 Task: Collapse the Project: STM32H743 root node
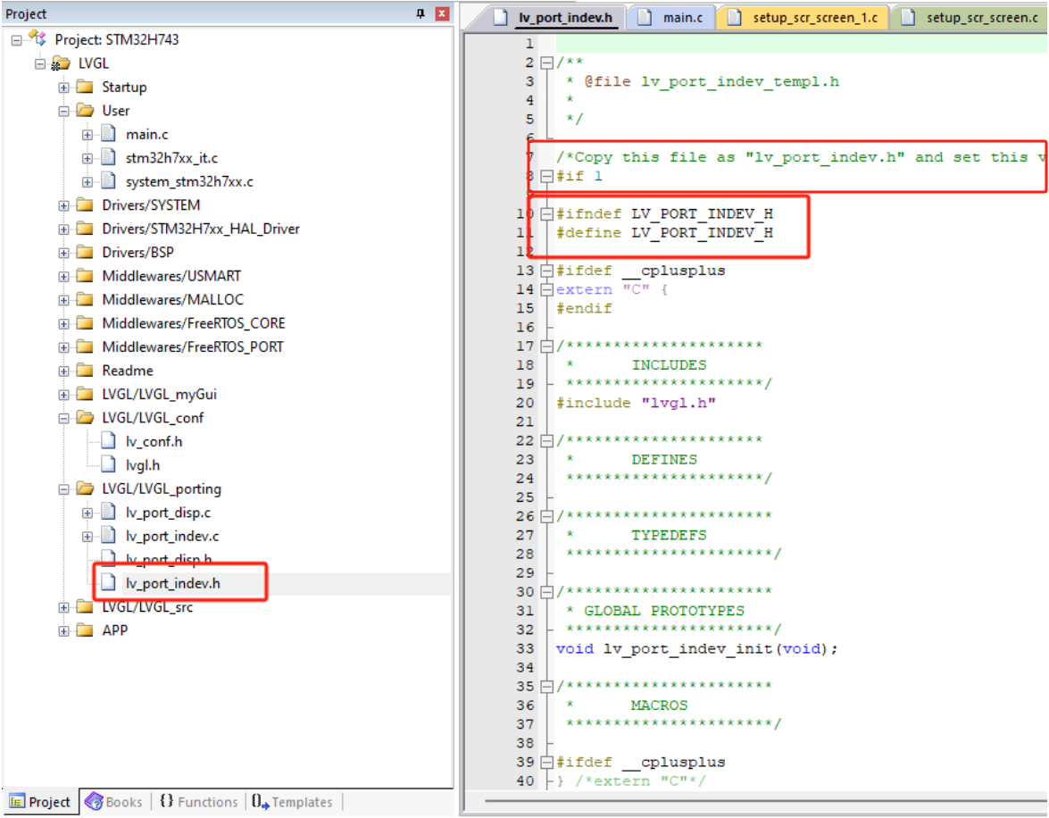point(17,40)
